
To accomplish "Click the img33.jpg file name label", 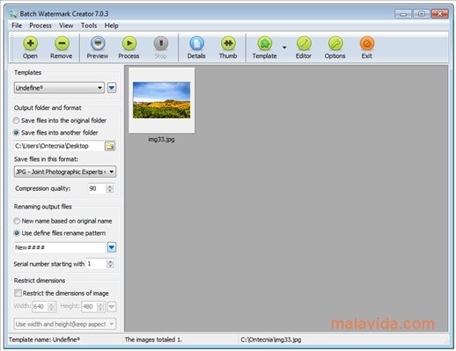I will point(161,139).
